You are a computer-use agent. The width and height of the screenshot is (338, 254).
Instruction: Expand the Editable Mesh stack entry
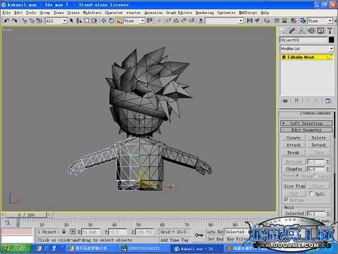coord(283,57)
